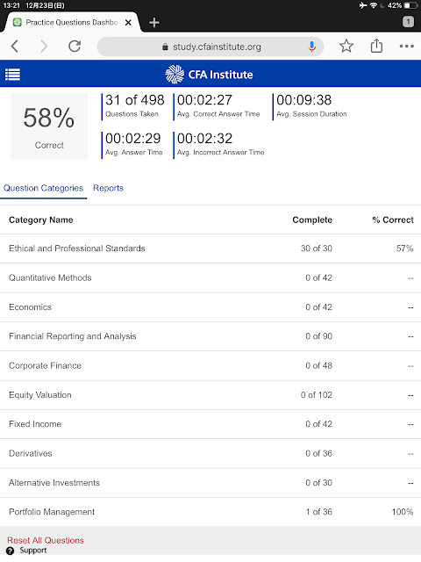
Task: Open Equity Valuation category
Action: point(210,395)
